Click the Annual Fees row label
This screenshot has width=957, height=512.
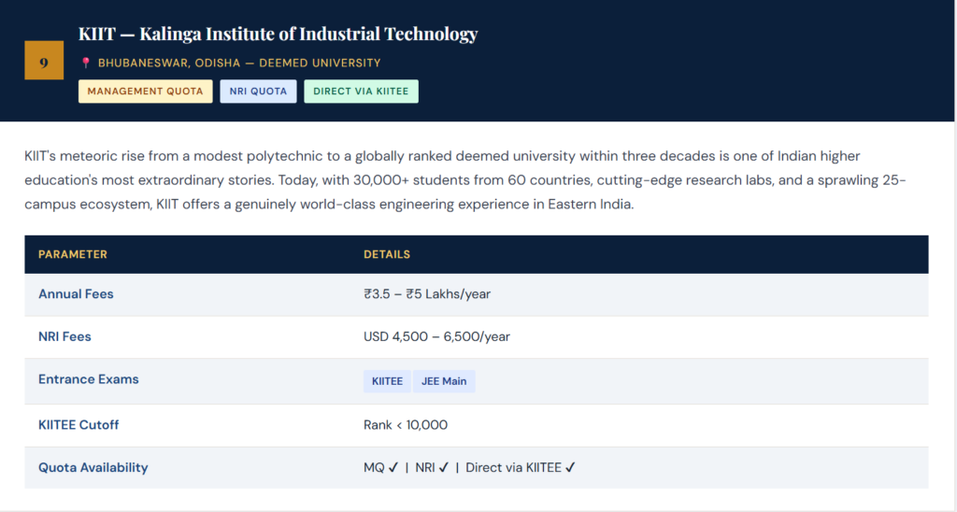click(x=76, y=294)
